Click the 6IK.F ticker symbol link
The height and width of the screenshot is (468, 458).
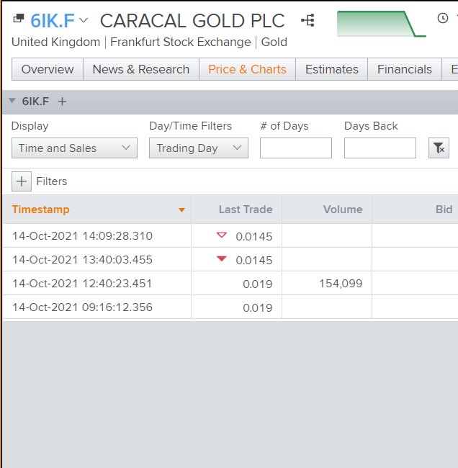pyautogui.click(x=53, y=21)
